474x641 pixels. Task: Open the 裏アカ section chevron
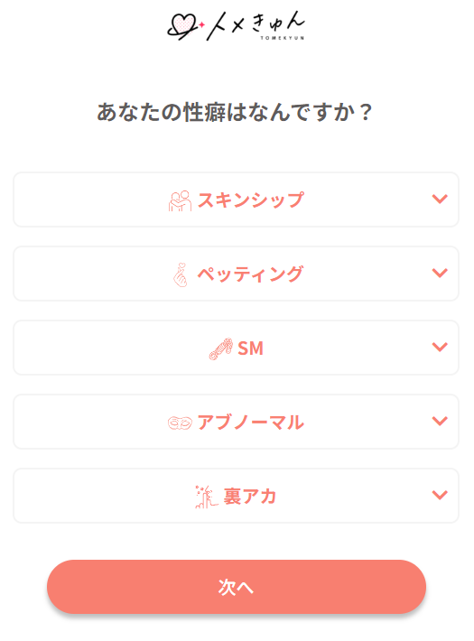[x=440, y=495]
